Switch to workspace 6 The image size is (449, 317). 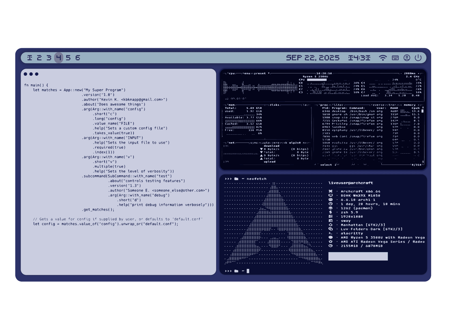point(78,58)
